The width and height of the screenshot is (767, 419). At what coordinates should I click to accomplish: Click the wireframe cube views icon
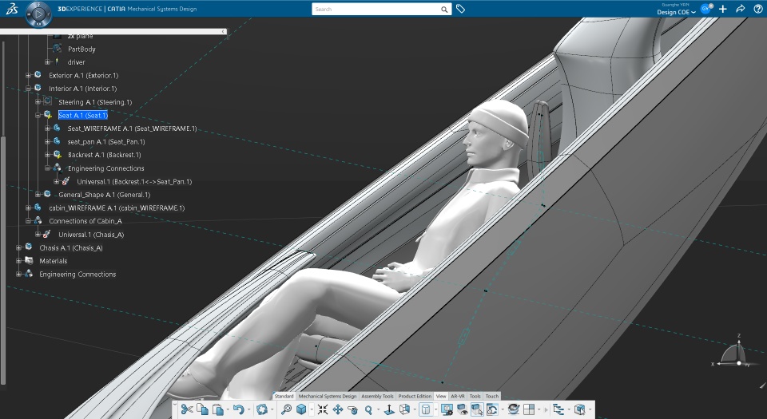tap(404, 409)
